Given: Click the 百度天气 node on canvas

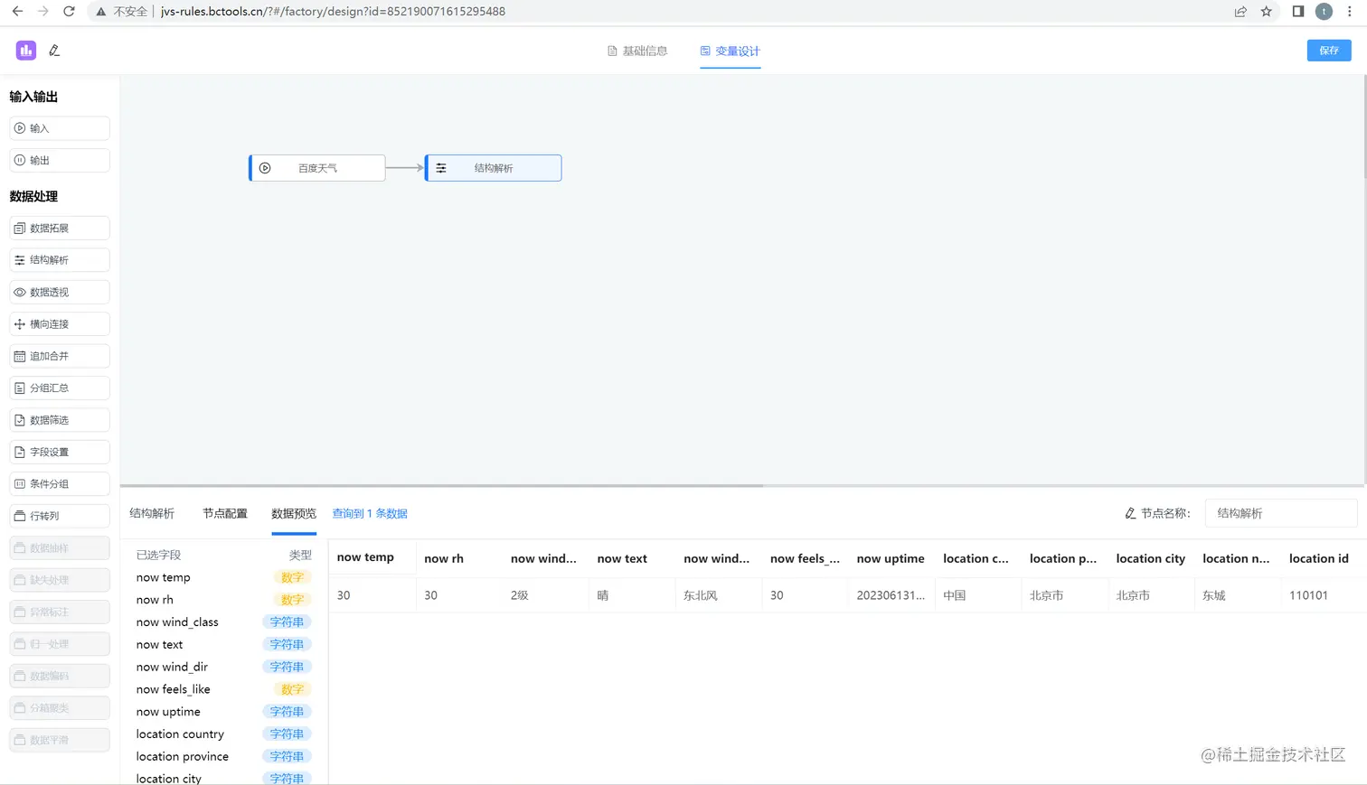Looking at the screenshot, I should 317,168.
